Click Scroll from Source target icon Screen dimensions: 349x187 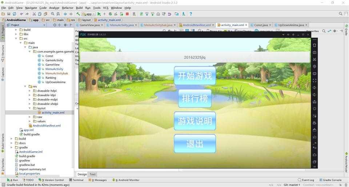pos(55,25)
